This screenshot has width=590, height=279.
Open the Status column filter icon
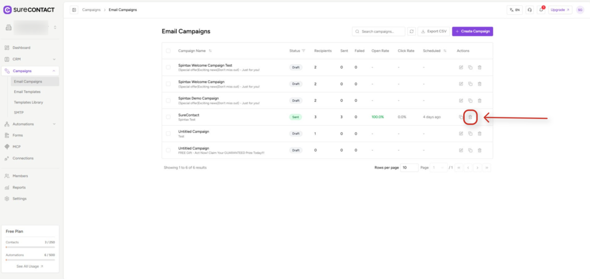click(303, 51)
